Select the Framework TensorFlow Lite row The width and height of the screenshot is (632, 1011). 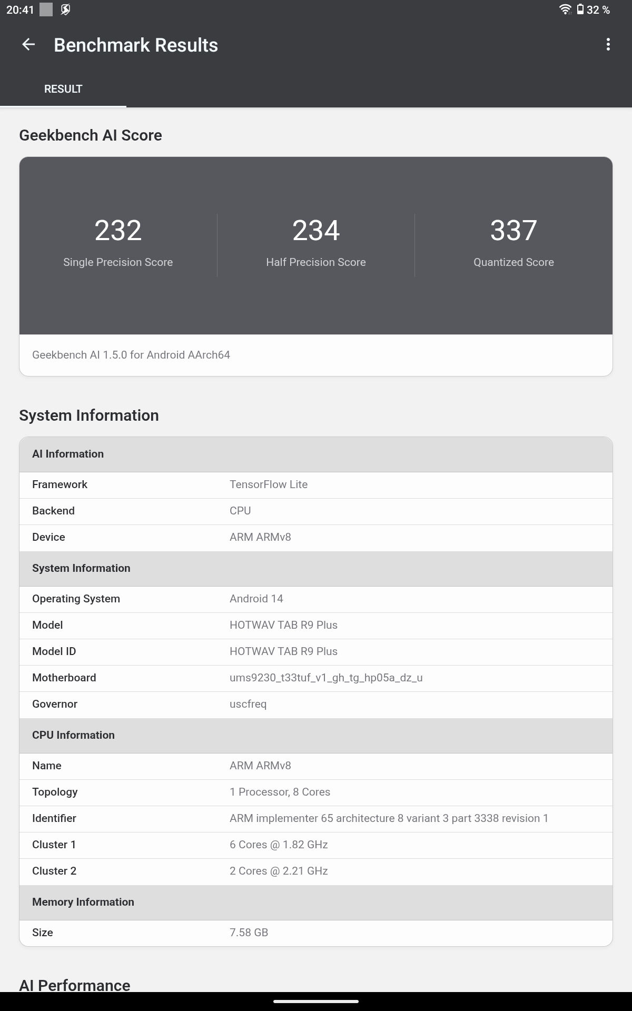click(316, 484)
